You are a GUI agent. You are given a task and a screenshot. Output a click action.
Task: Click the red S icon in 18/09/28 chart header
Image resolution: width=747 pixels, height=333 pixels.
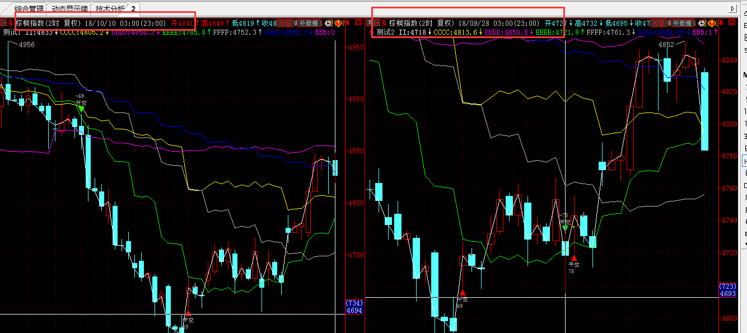point(384,23)
